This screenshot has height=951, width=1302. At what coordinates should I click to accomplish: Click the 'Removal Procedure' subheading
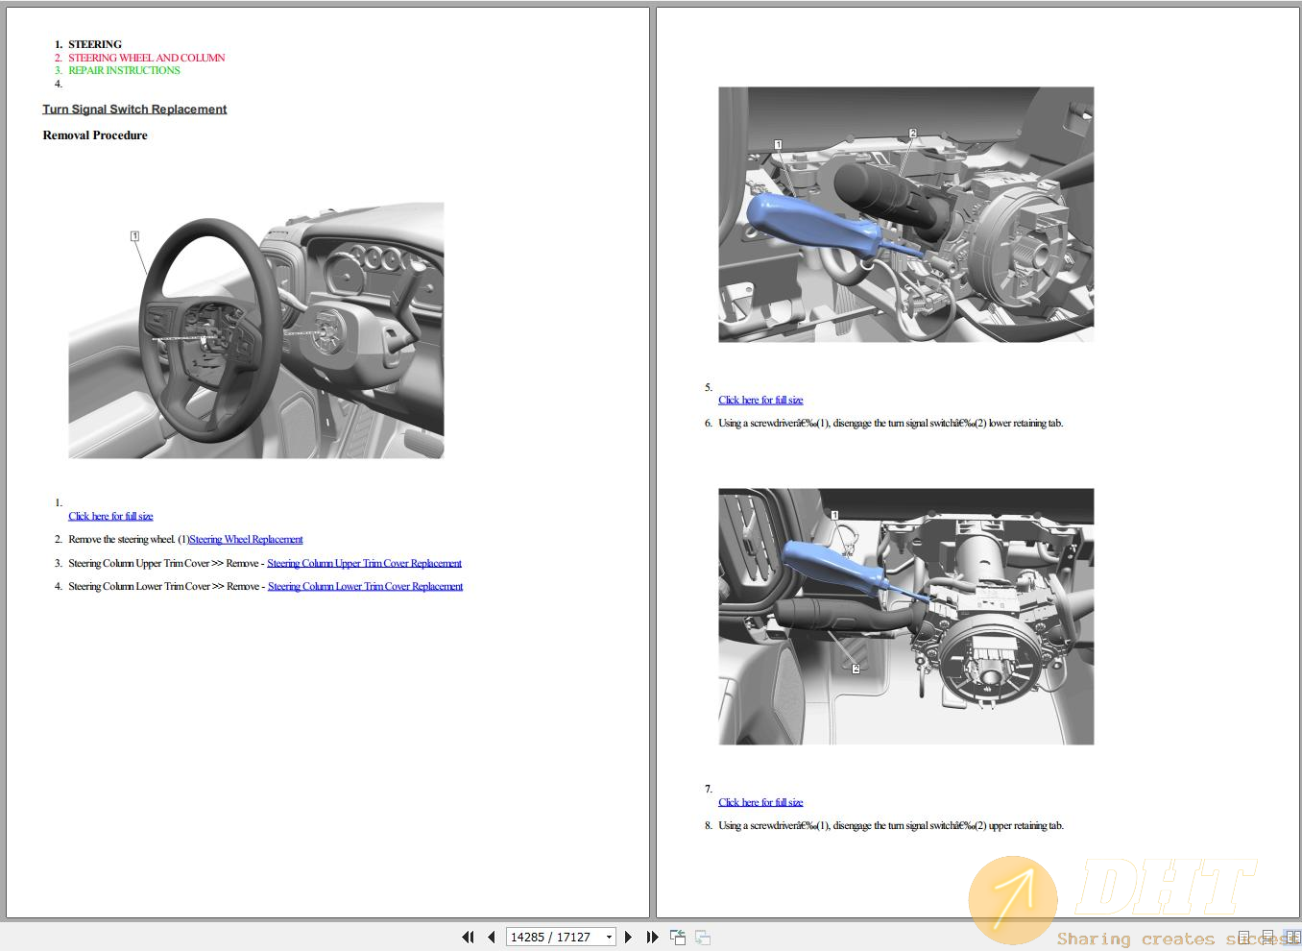coord(95,135)
